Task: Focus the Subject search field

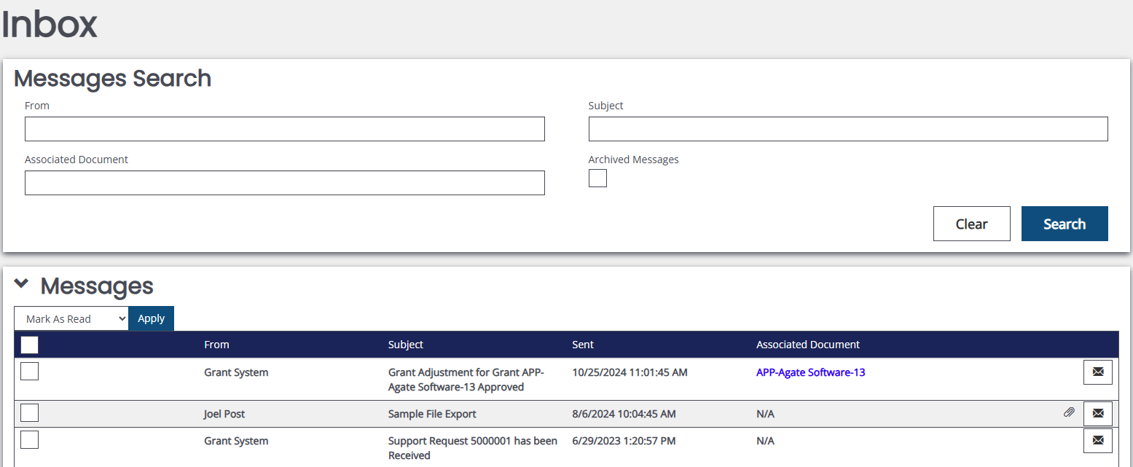Action: point(848,129)
